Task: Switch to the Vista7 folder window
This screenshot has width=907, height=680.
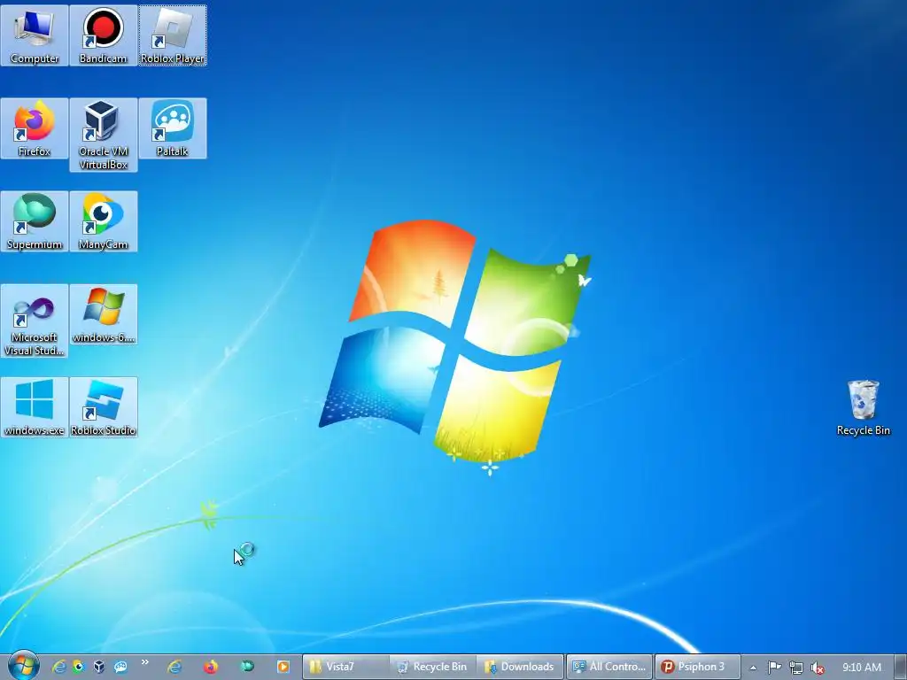Action: click(345, 667)
